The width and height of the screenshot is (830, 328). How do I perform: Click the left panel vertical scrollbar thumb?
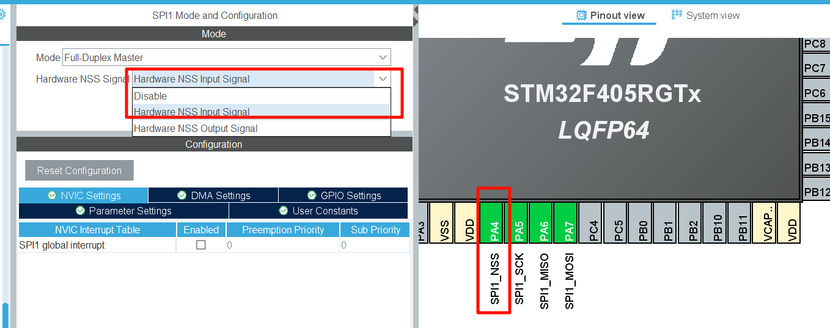pos(6,315)
